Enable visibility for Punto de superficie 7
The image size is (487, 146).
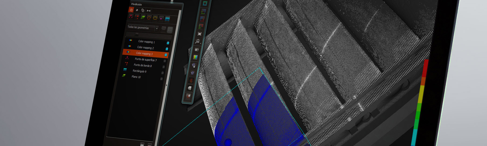165,61
